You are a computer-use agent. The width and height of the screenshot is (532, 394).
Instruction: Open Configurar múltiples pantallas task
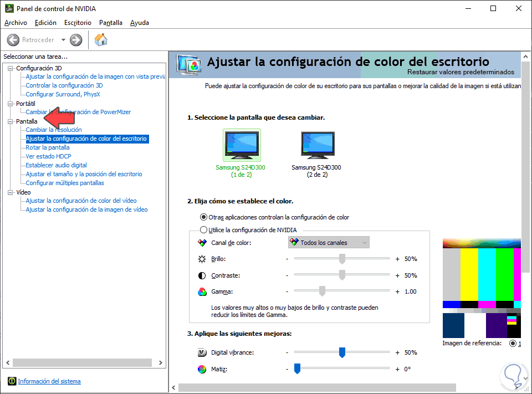tap(65, 183)
